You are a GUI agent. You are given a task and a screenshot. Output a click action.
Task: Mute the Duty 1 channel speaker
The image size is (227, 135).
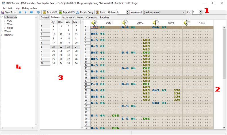tap(94, 23)
